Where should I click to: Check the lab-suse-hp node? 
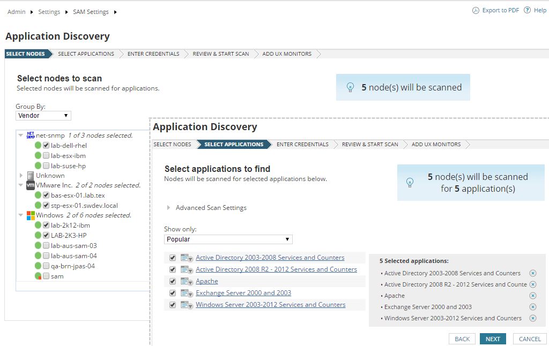46,166
